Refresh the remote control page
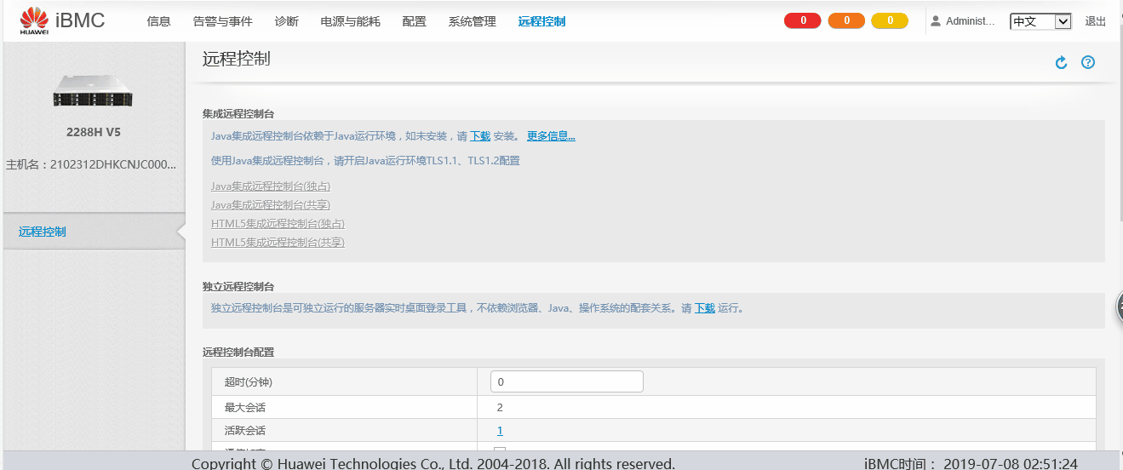The height and width of the screenshot is (470, 1123). point(1061,62)
